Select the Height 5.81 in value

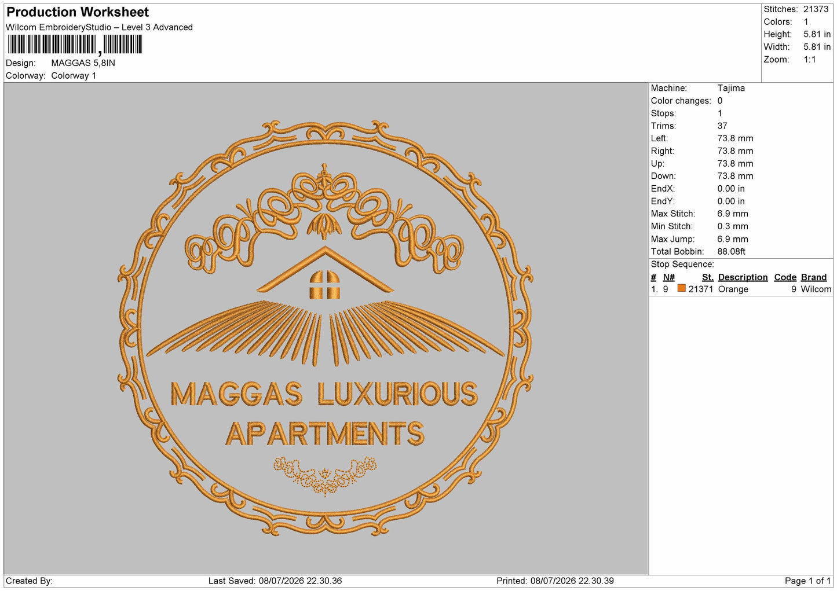[817, 35]
